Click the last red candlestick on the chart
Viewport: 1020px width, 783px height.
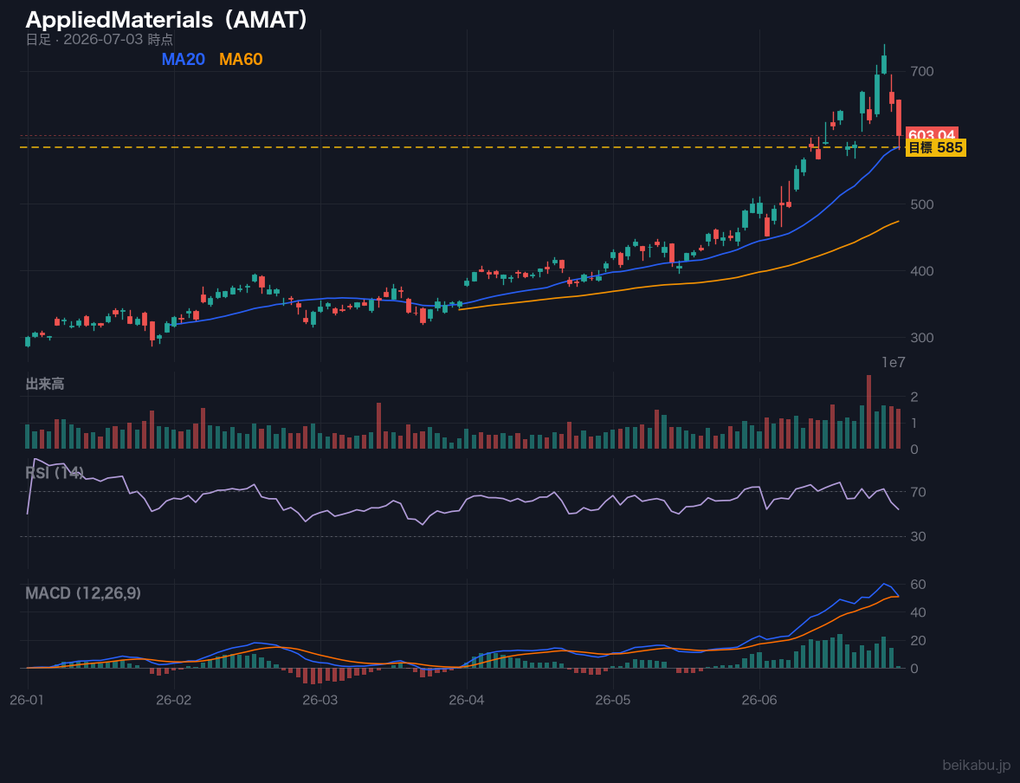pyautogui.click(x=899, y=124)
